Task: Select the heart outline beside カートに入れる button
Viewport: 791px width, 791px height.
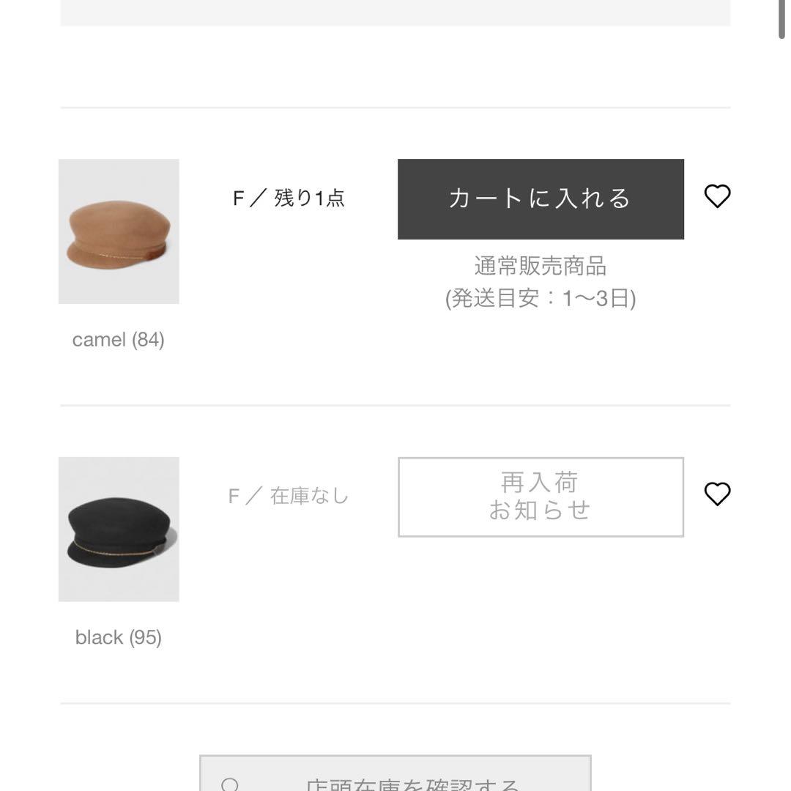Action: [718, 196]
